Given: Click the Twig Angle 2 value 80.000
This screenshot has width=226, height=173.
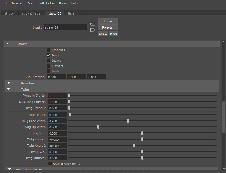Looking at the screenshot, I should pos(57,146).
